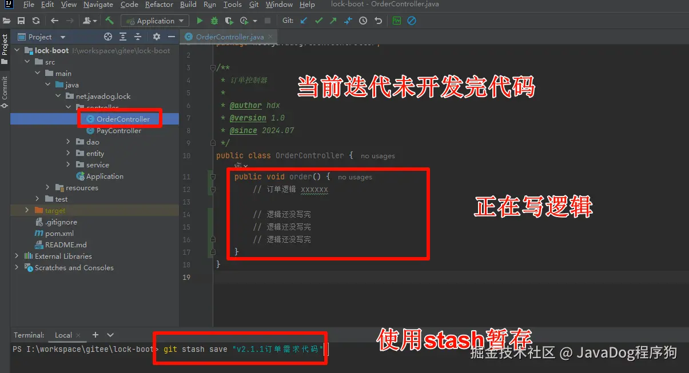
Task: Collapse the main folder
Action: 37,73
